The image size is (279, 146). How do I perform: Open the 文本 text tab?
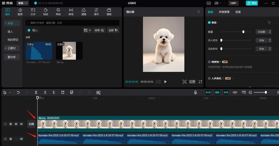tap(33, 12)
